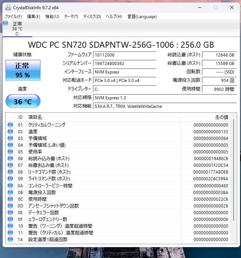Click raw value 00000000000026
This screenshot has width=241, height=258.
click(211, 206)
